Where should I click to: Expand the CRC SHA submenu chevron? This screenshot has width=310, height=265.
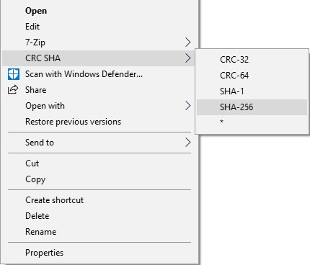(x=188, y=58)
